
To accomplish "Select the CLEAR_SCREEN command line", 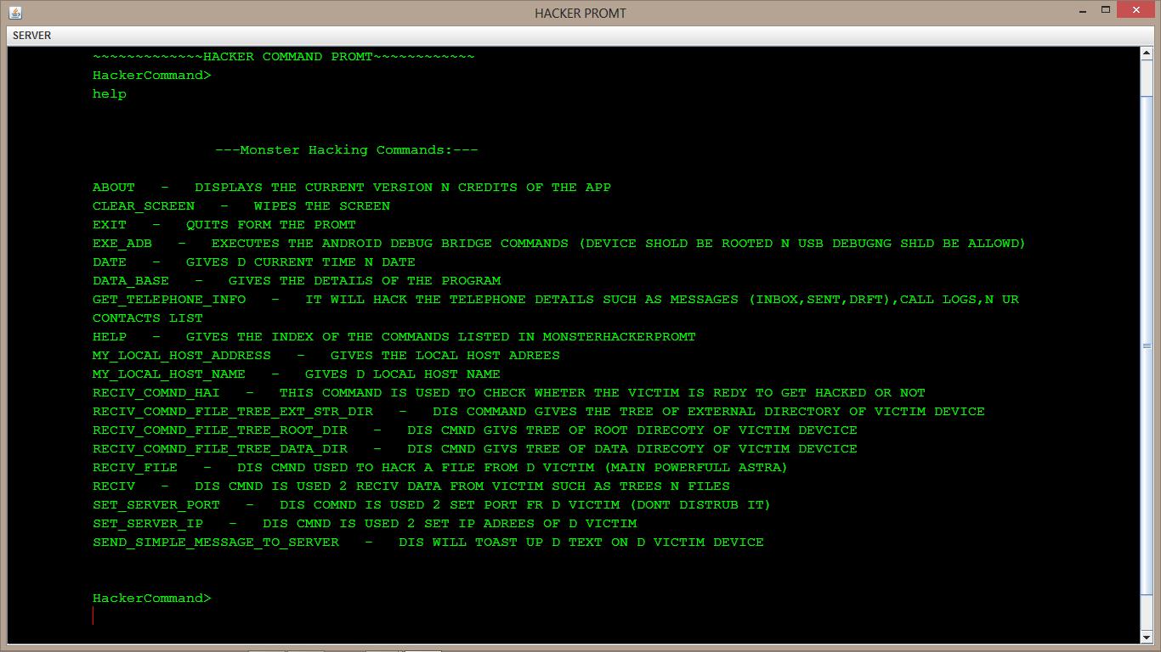I will pos(143,205).
